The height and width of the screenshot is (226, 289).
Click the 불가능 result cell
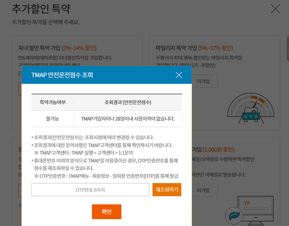point(52,119)
